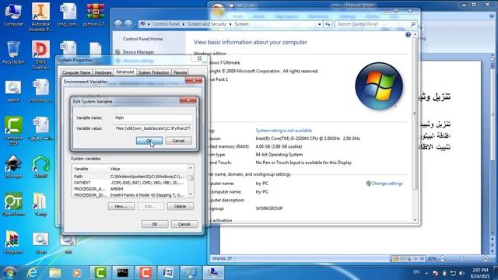This screenshot has height=280, width=498.
Task: Click the Word zoom in plus button
Action: (x=486, y=259)
